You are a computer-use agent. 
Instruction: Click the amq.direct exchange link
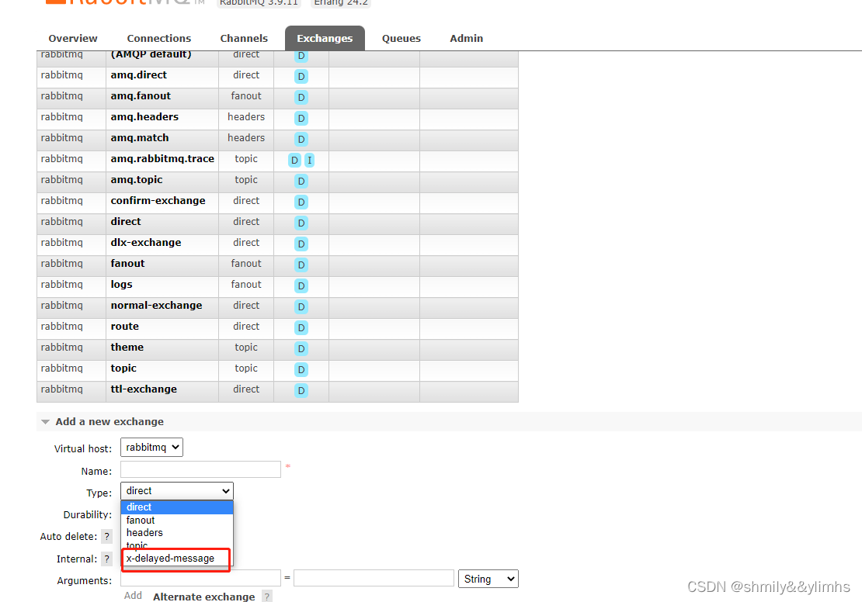(x=138, y=75)
